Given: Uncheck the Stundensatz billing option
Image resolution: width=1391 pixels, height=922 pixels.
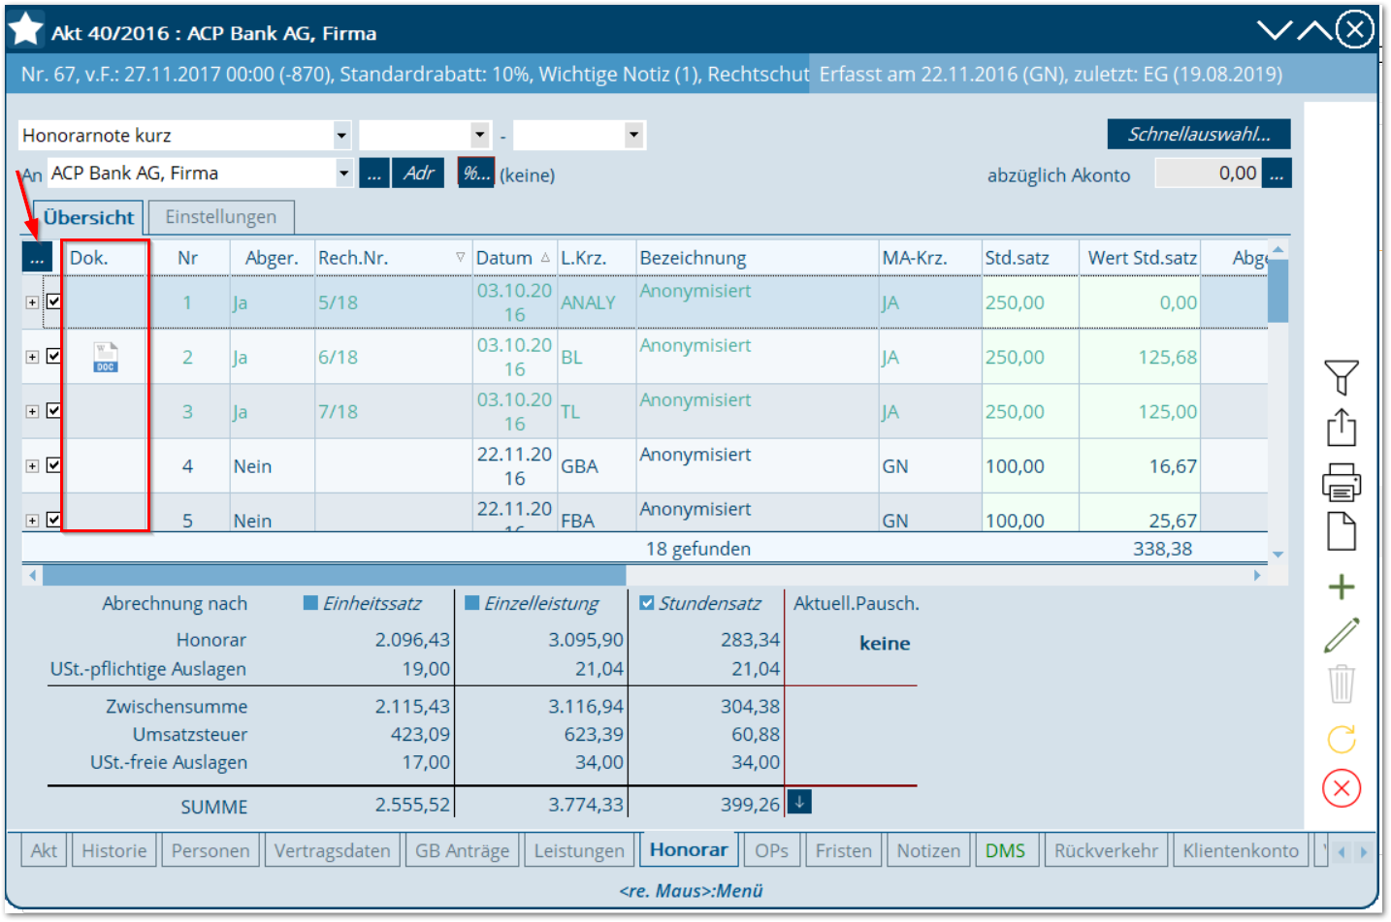Looking at the screenshot, I should [x=647, y=603].
